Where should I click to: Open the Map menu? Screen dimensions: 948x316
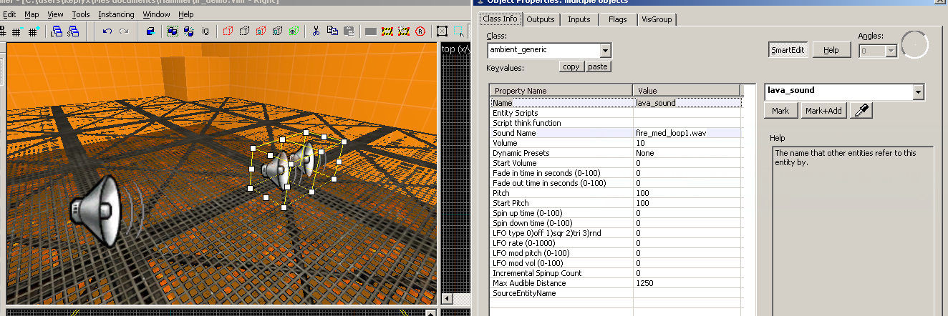point(32,14)
